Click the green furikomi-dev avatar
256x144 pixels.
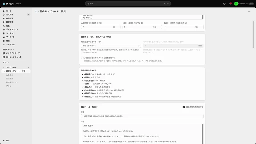pos(236,4)
